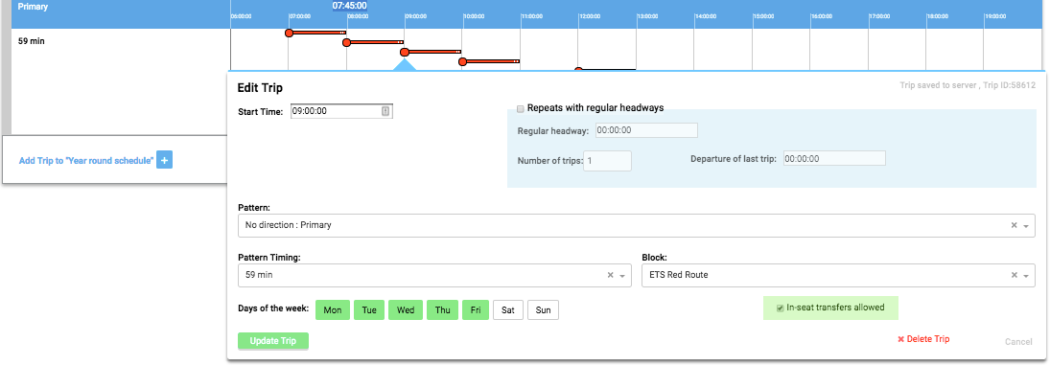Toggle Friday in days of the week
1050x365 pixels.
[476, 310]
